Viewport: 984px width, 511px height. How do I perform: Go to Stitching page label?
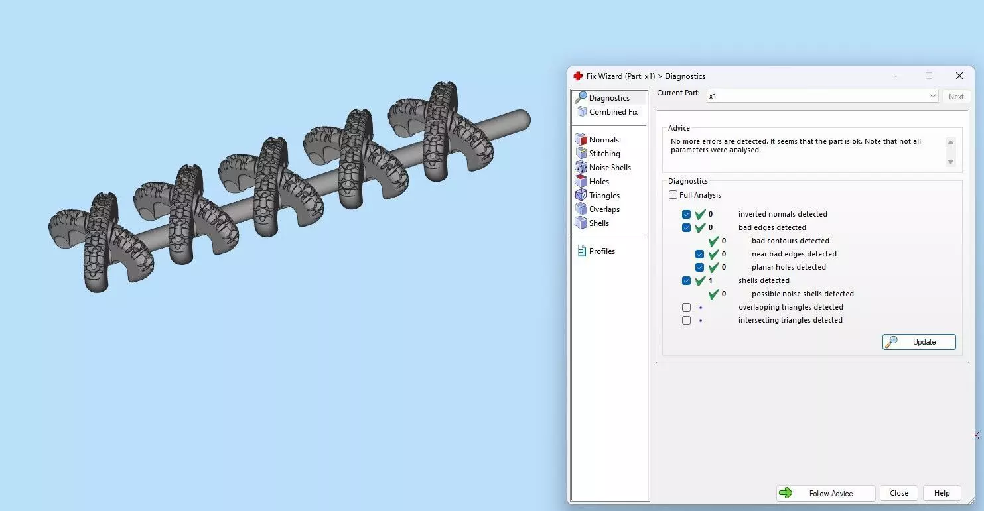tap(604, 154)
